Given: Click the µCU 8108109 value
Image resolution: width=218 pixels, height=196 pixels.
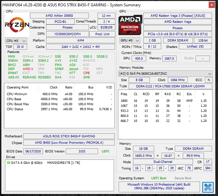Looking at the screenshot, I should click(x=106, y=27).
